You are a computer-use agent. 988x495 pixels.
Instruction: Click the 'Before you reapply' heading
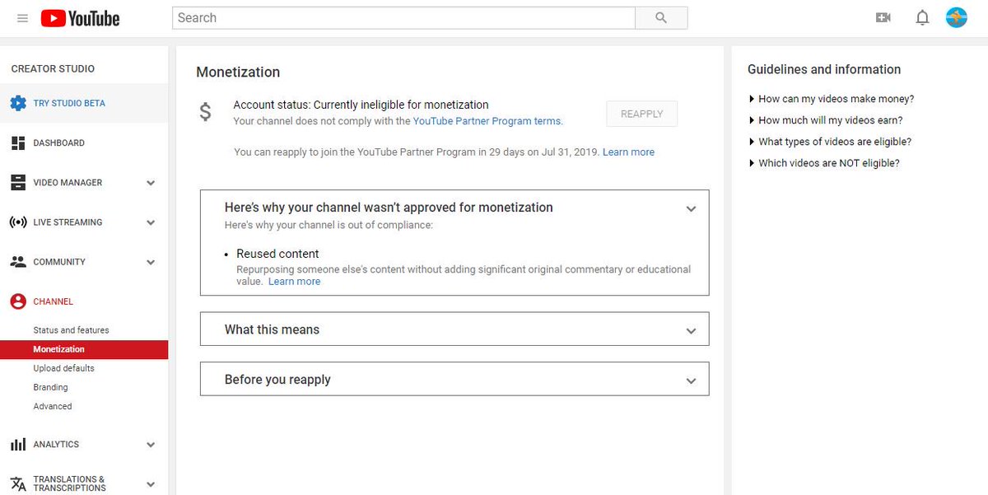click(x=277, y=380)
